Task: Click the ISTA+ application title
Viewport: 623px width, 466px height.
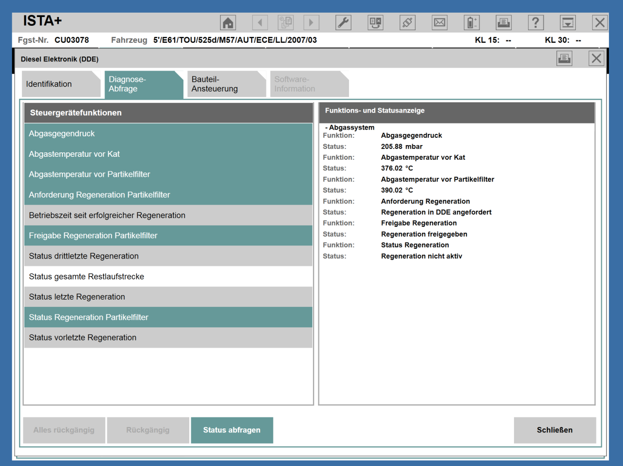Action: [42, 21]
